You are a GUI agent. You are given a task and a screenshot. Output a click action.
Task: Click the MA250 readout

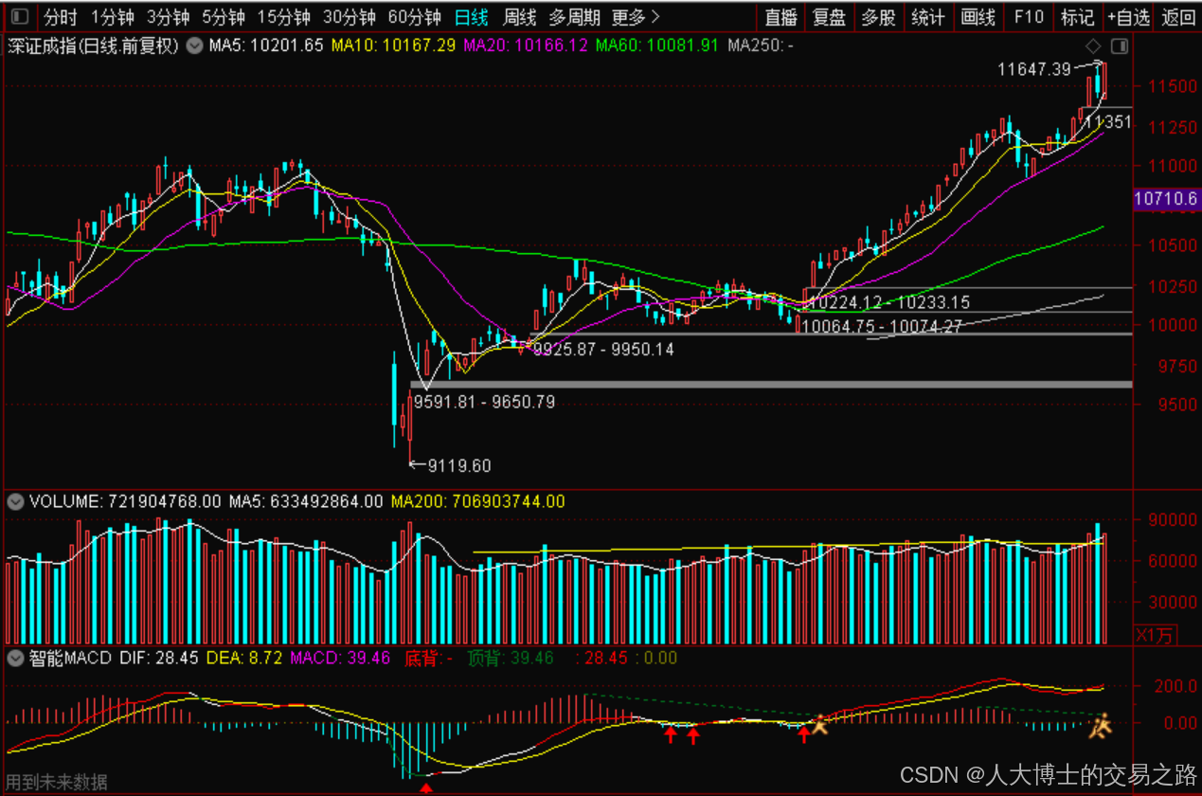[761, 45]
